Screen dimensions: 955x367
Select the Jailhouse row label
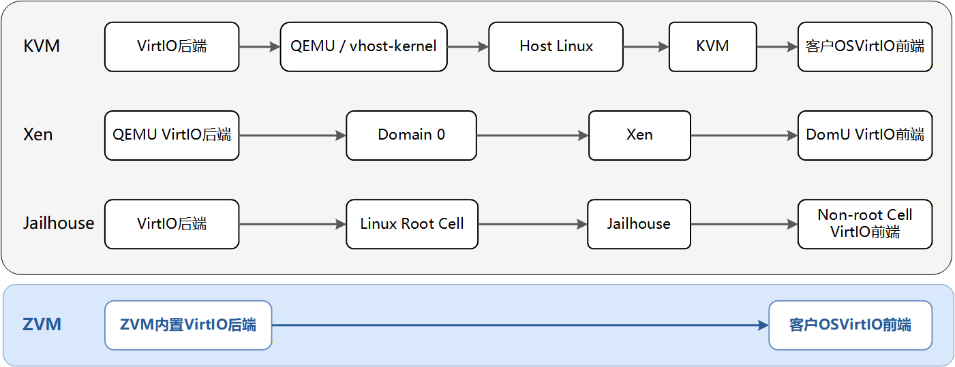(x=59, y=223)
